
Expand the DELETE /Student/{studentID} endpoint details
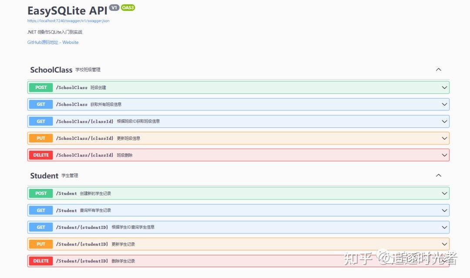click(444, 261)
